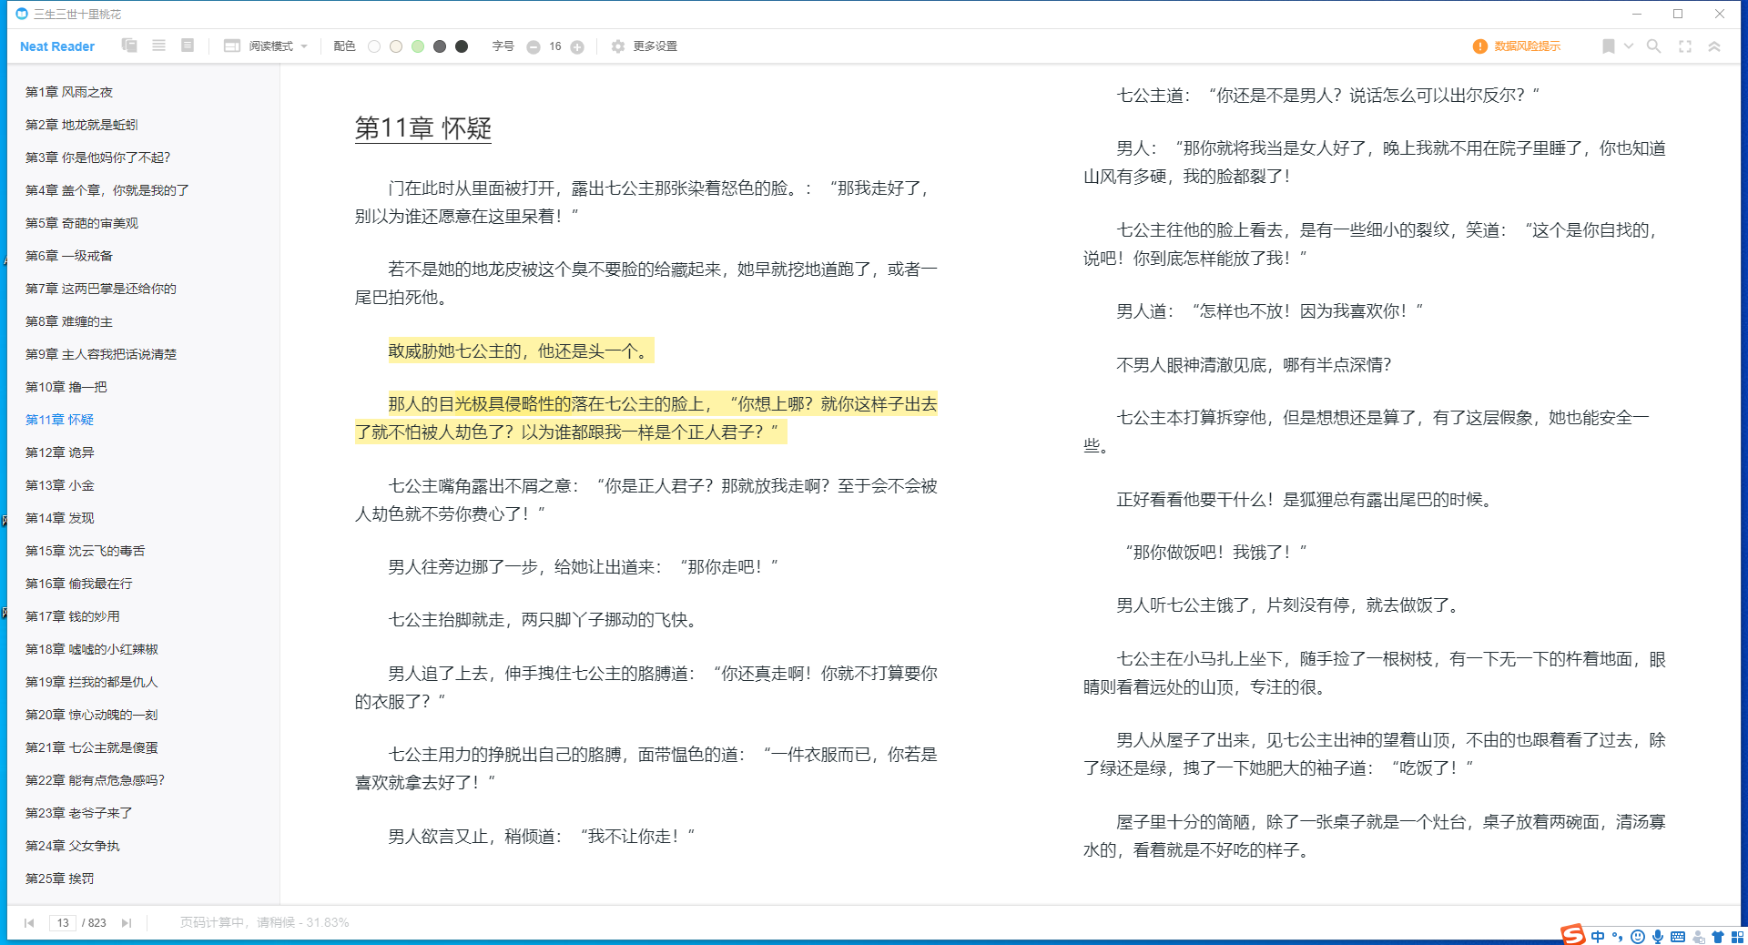
Task: Start voice input with microphone icon
Action: 1658,937
